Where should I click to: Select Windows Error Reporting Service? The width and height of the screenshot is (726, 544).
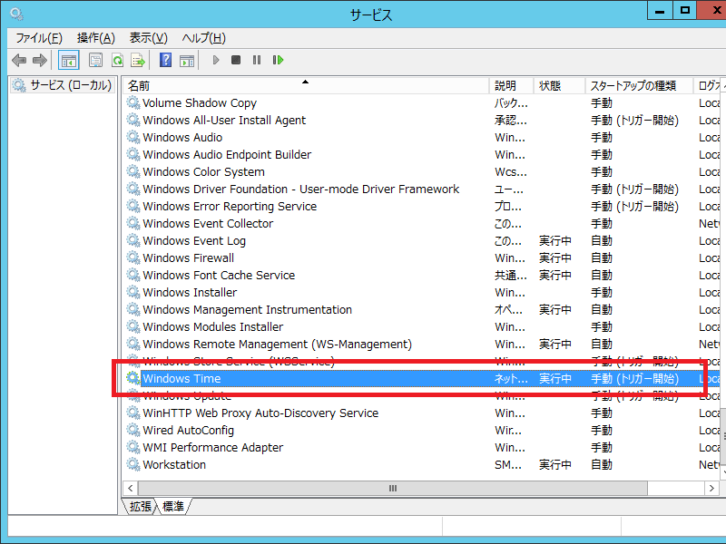pos(230,207)
